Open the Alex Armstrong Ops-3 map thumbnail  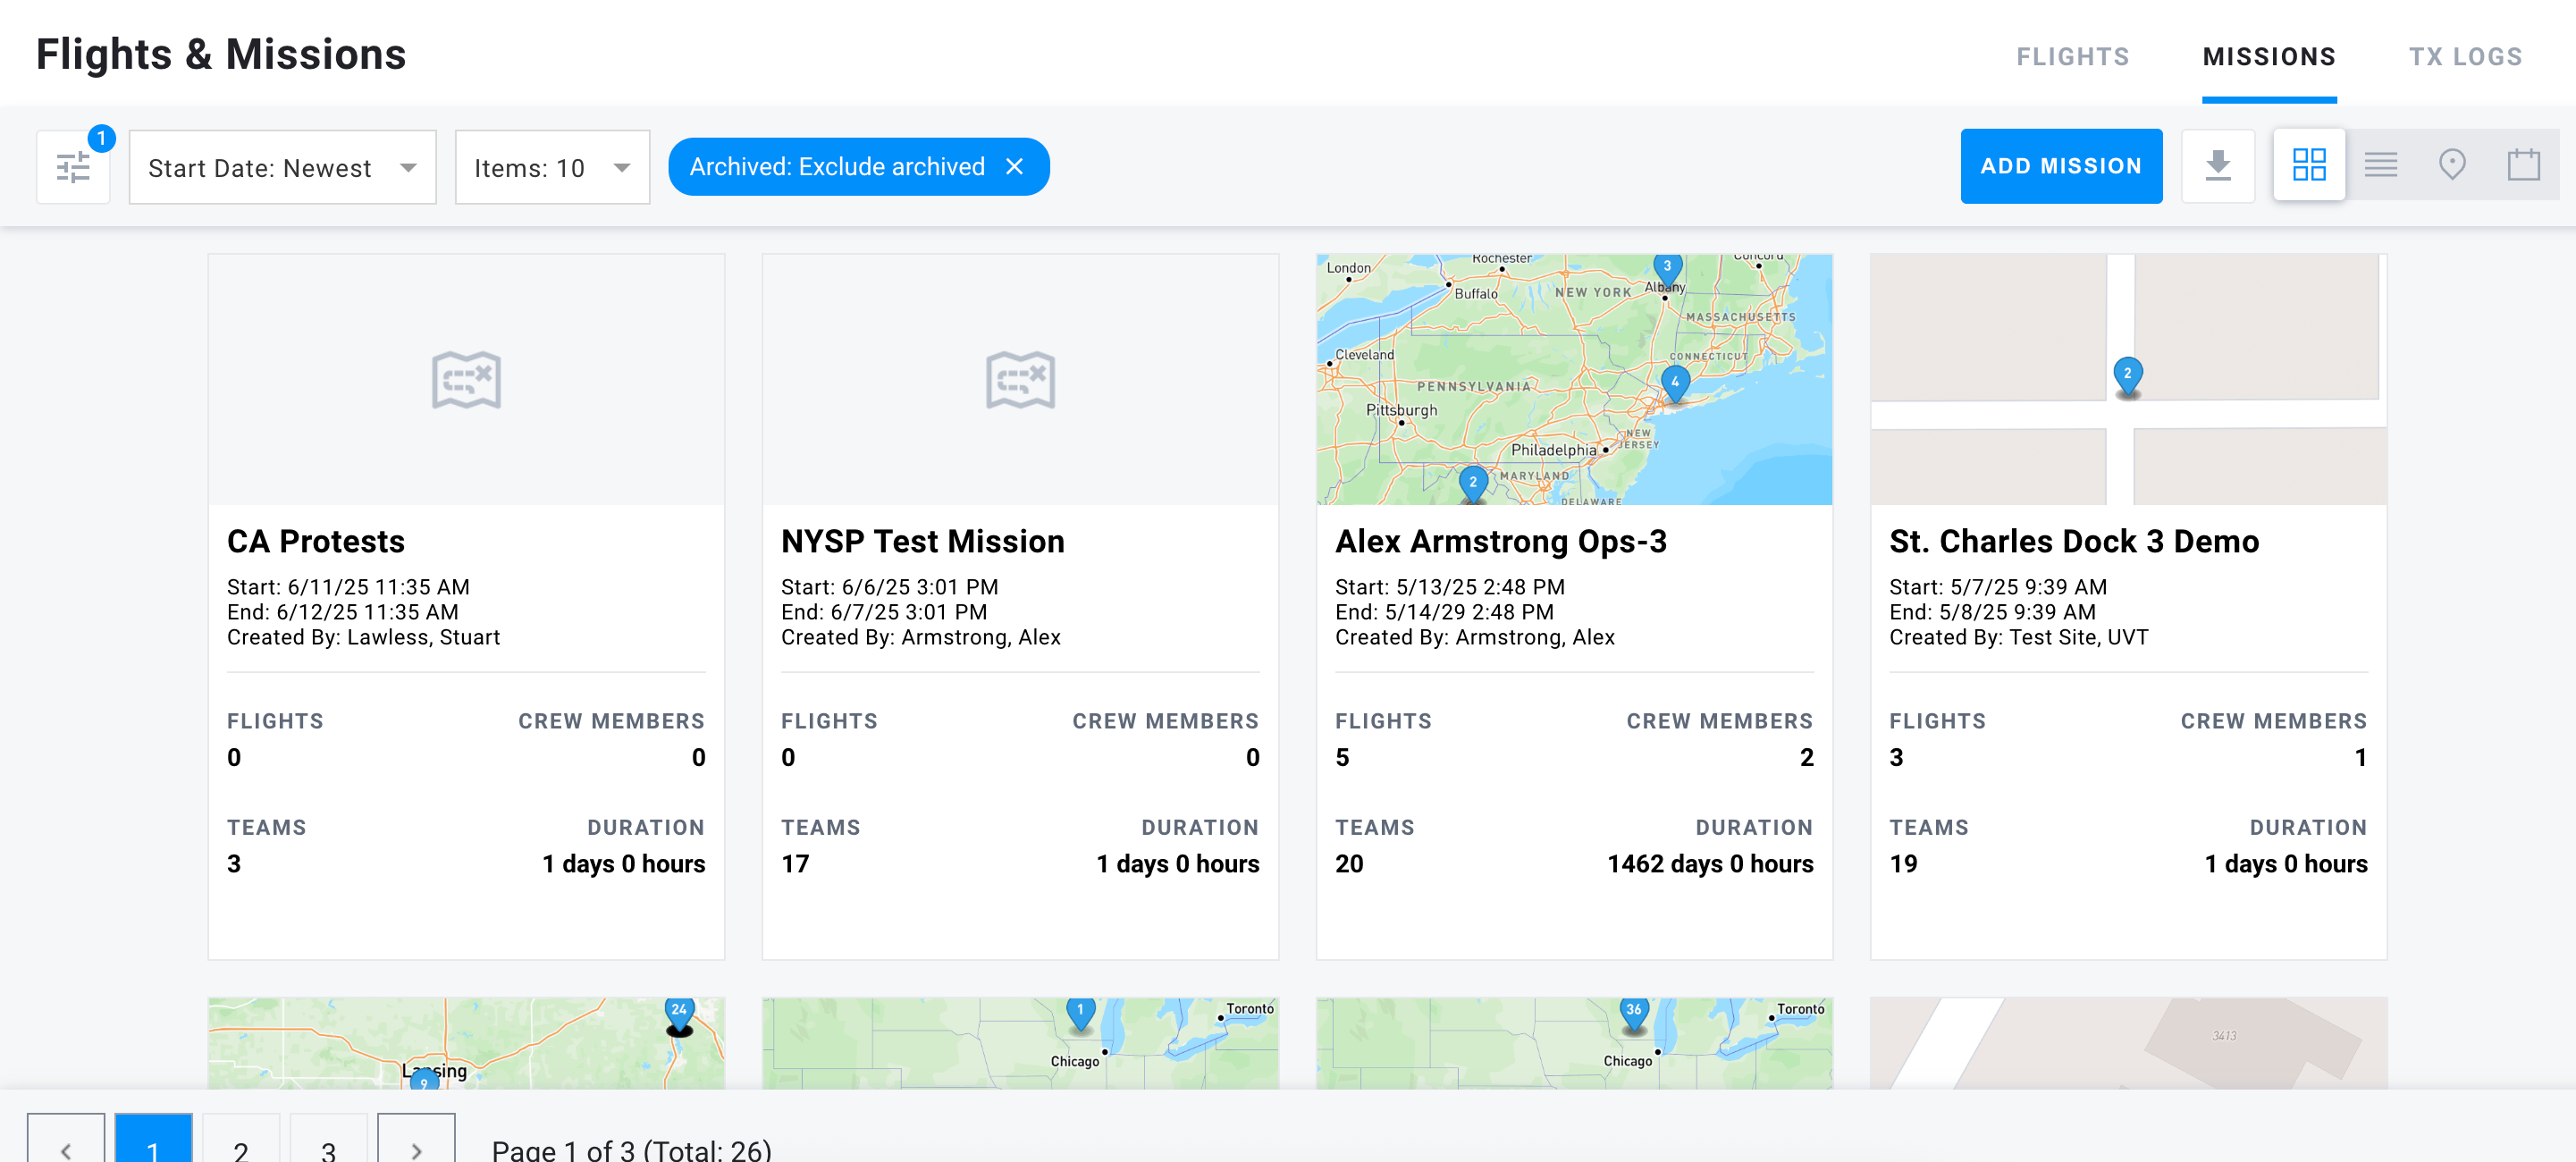1574,380
